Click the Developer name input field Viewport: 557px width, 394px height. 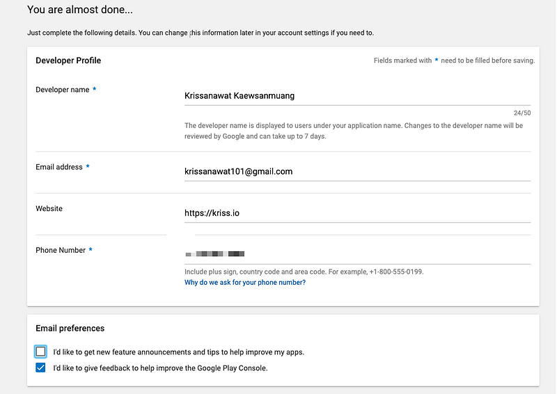(356, 96)
